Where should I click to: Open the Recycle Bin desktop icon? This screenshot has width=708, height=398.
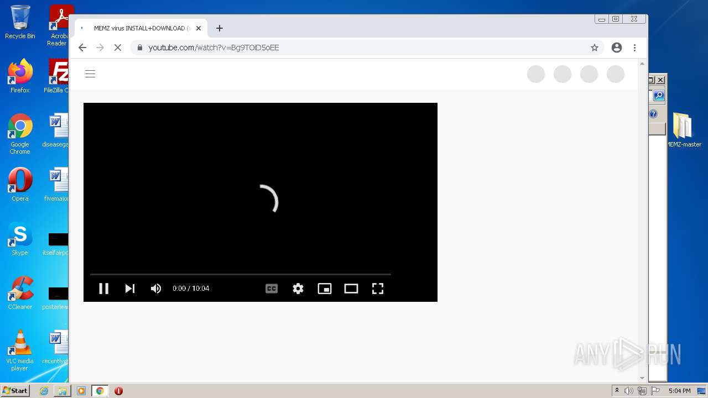click(20, 22)
